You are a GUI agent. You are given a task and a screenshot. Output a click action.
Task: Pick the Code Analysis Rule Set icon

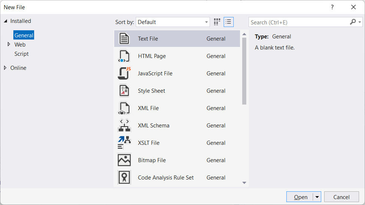point(124,178)
